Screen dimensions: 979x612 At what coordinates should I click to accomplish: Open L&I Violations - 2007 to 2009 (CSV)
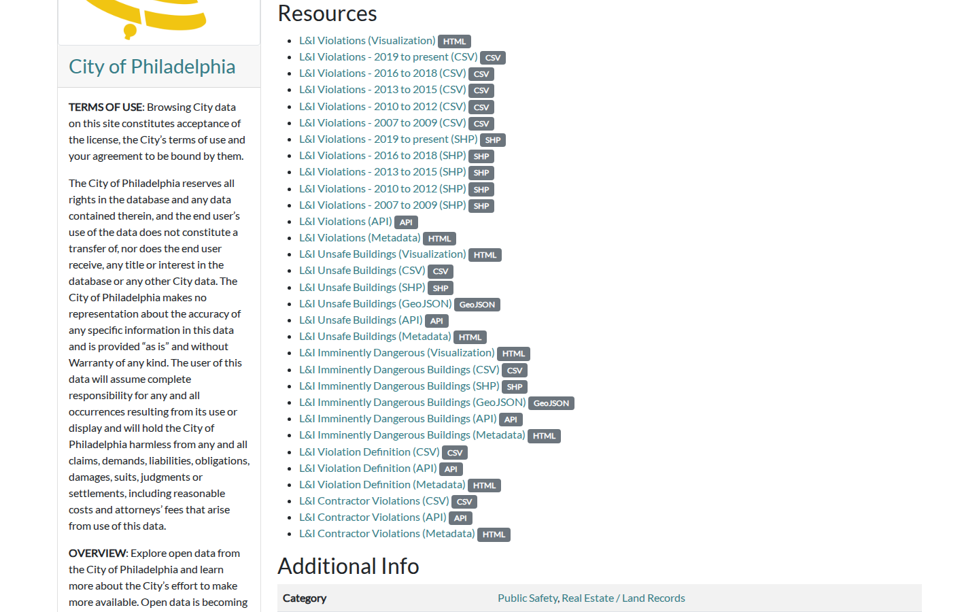(x=383, y=123)
